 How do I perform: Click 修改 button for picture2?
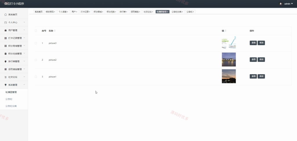pos(261,59)
